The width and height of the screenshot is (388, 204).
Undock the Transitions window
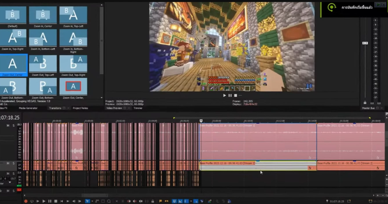click(64, 108)
